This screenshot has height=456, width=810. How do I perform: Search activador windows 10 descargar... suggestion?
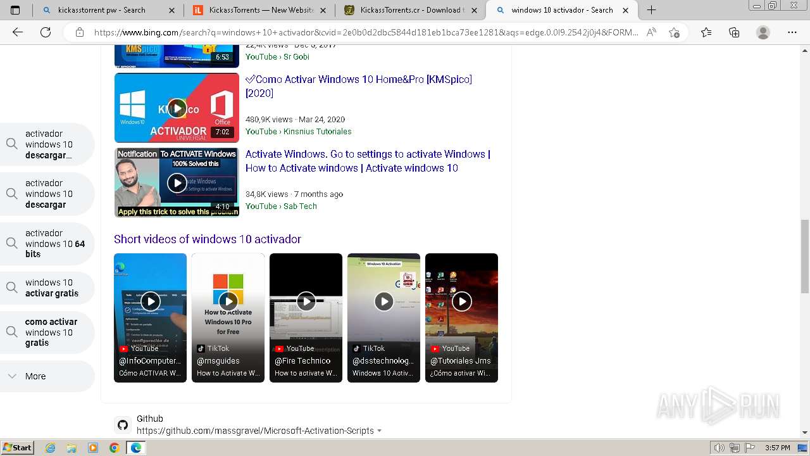[x=47, y=144]
